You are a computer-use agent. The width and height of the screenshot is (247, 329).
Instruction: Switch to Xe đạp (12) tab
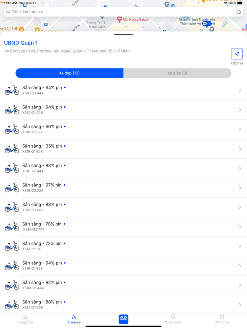point(69,73)
